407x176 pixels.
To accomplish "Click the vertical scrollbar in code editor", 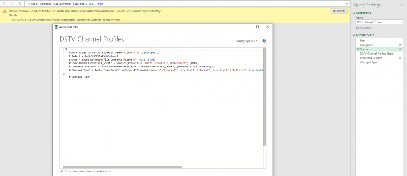I will point(265,96).
